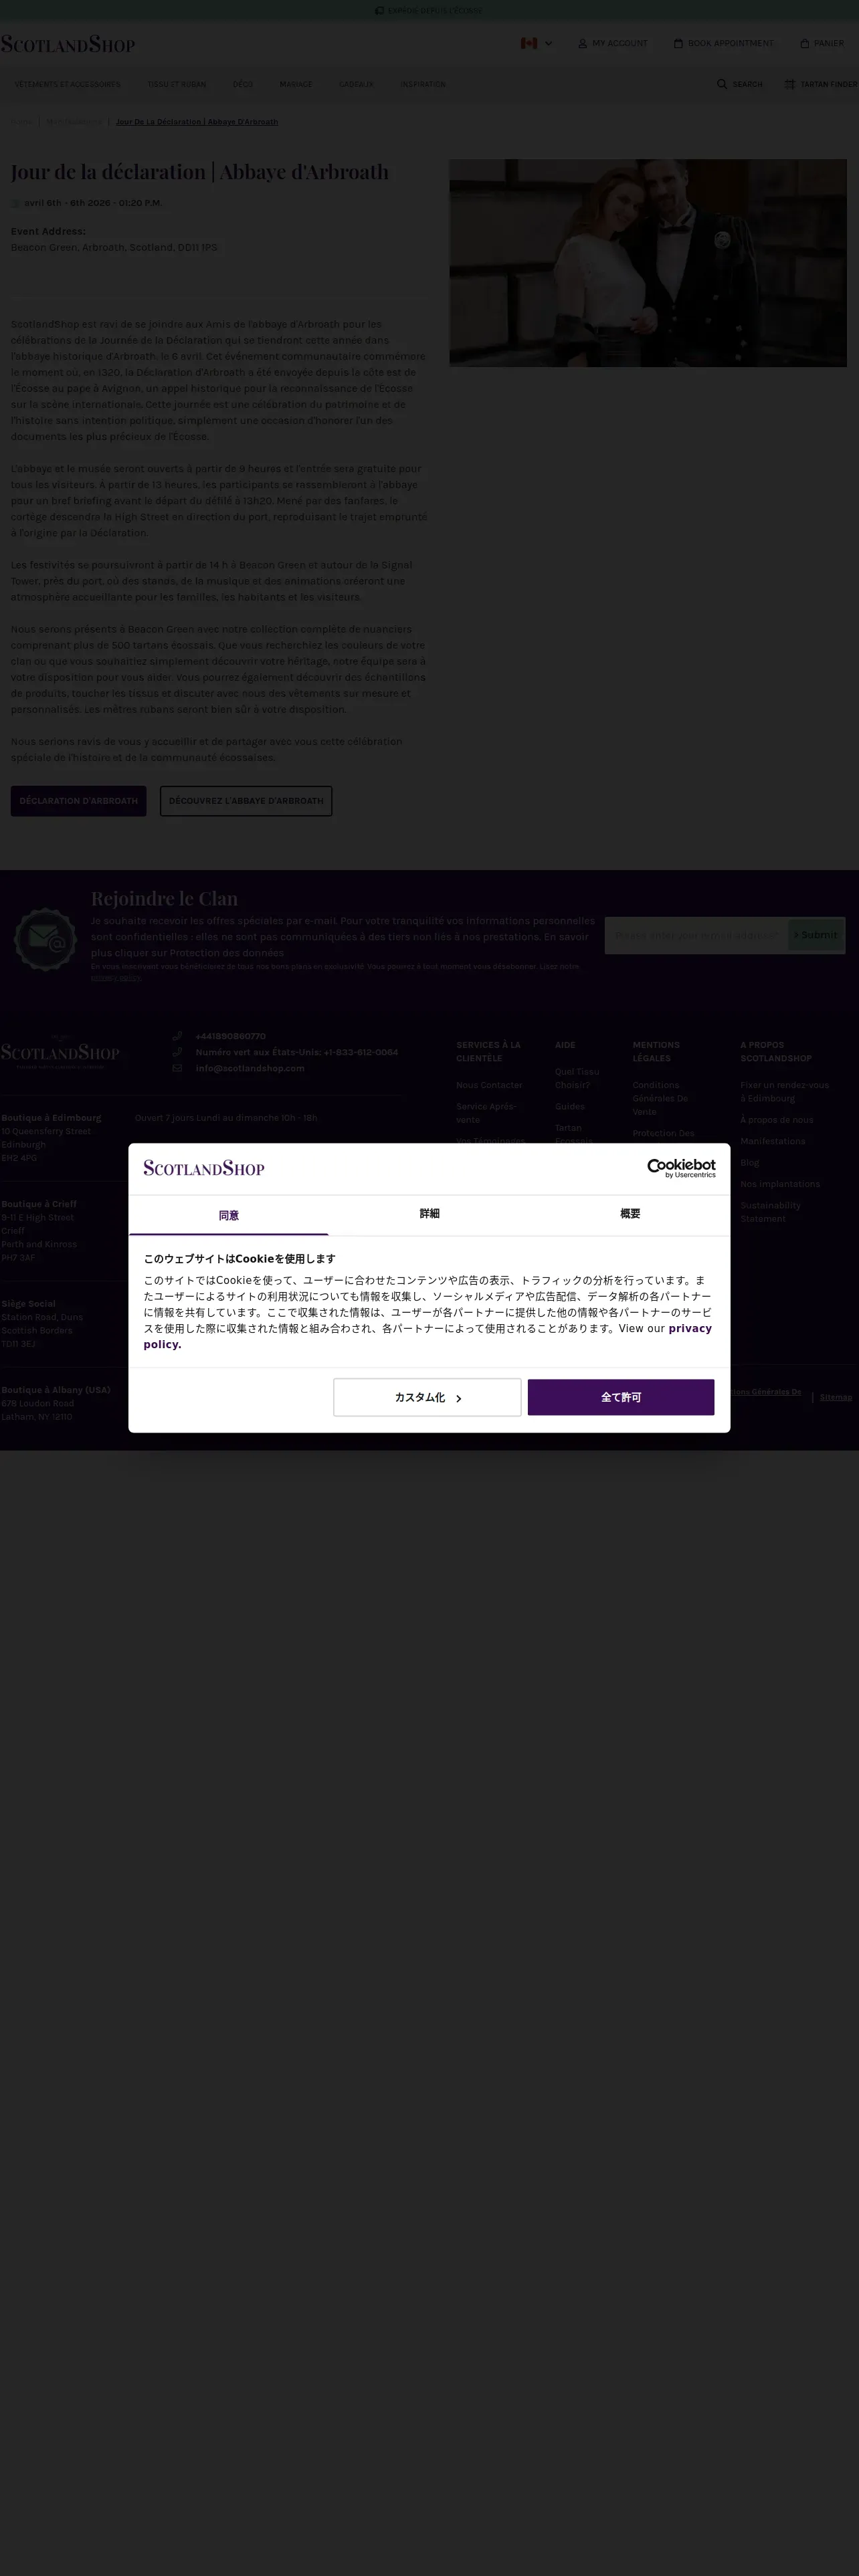Click 全て許可 to allow all cookies
This screenshot has width=859, height=2576.
621,1397
